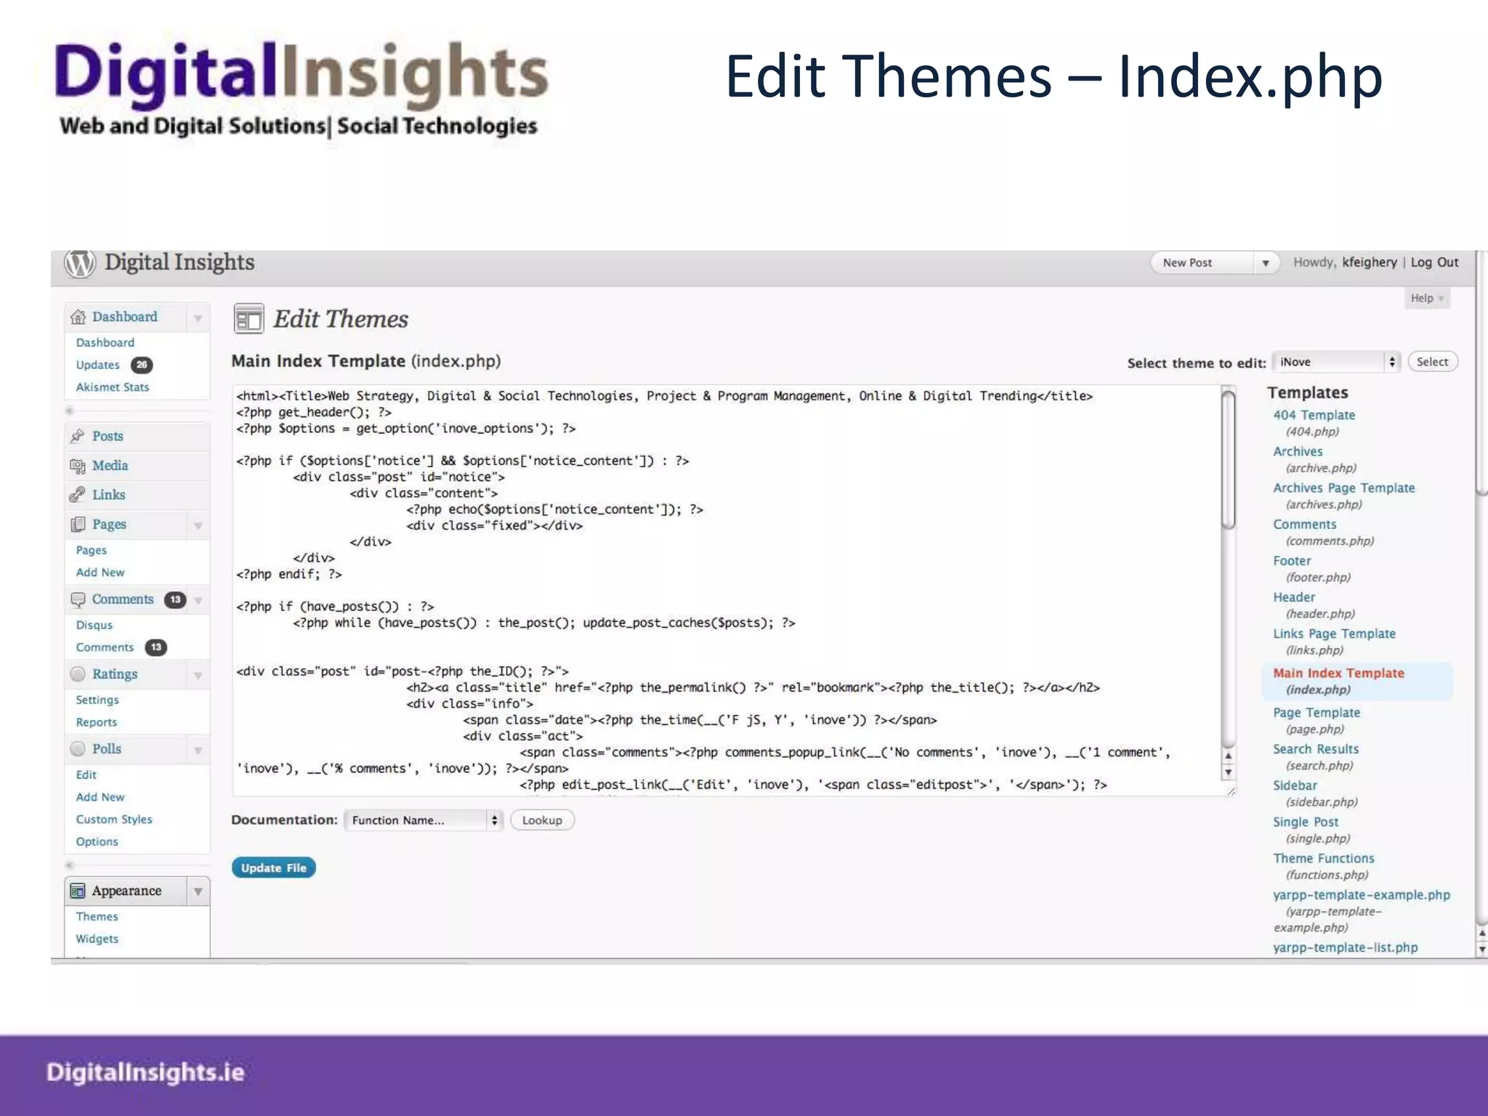Viewport: 1488px width, 1116px height.
Task: Open the Single Post template file
Action: click(1306, 822)
